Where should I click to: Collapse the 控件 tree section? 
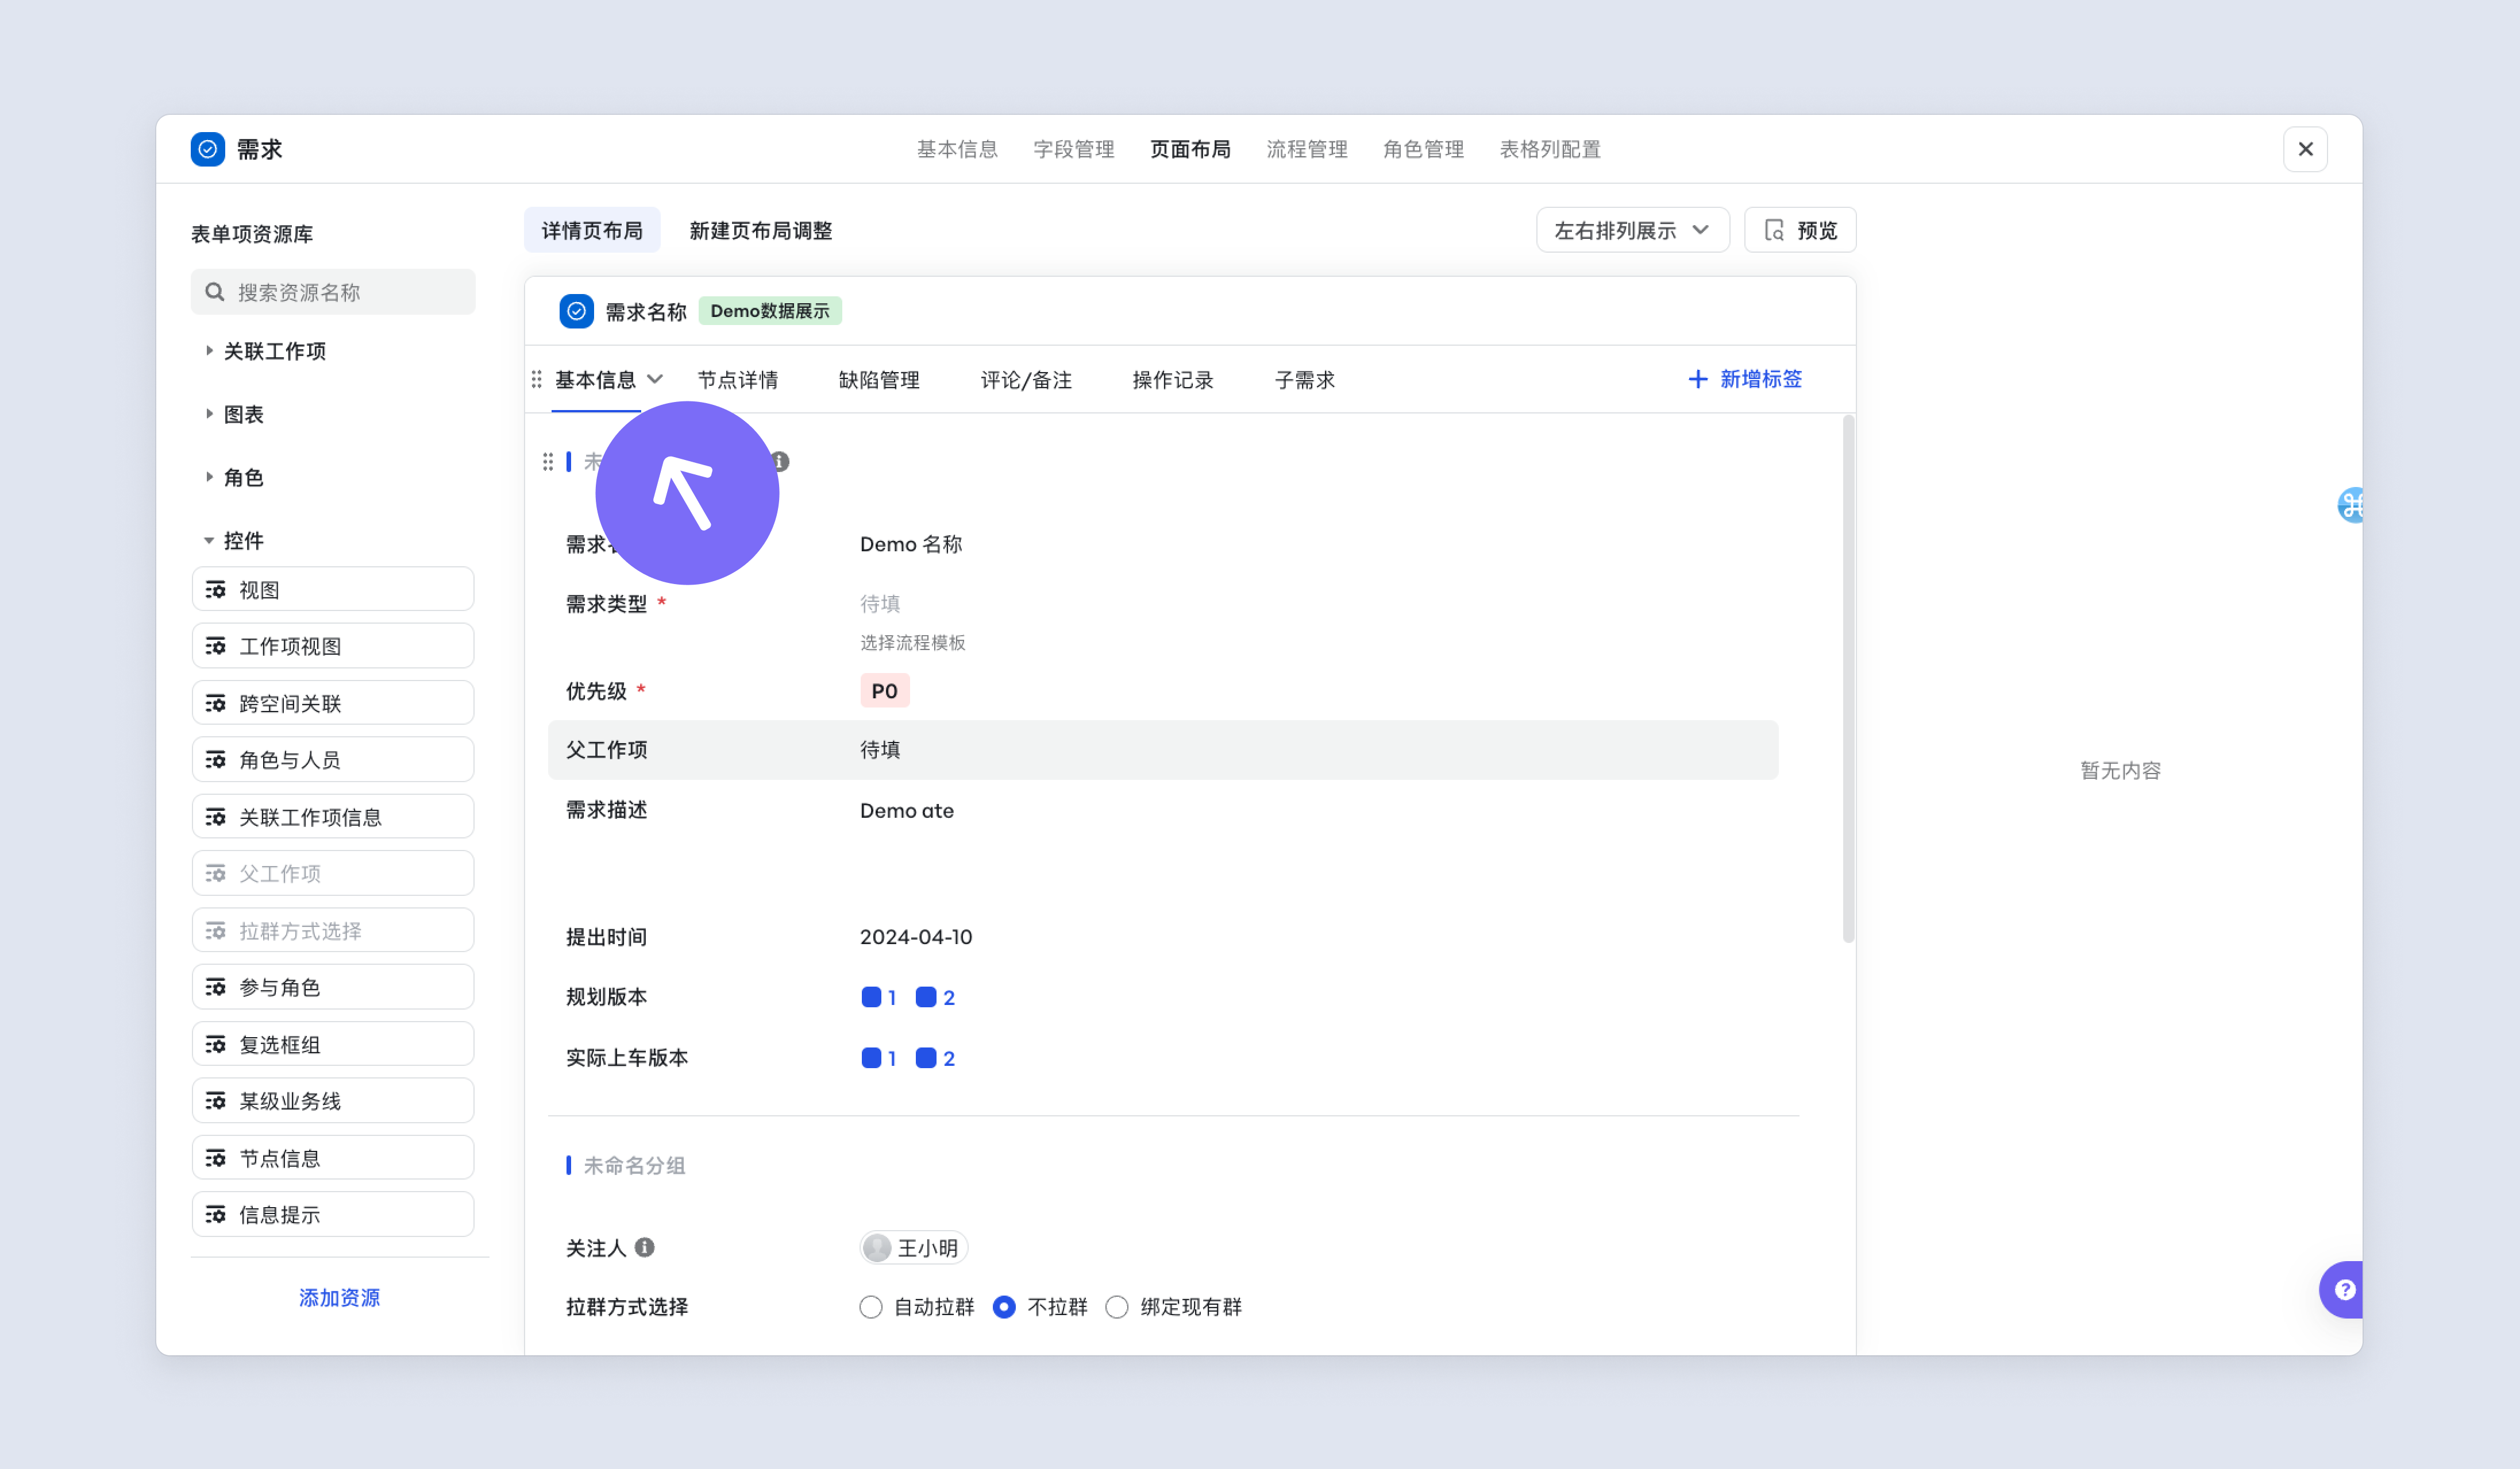[209, 540]
